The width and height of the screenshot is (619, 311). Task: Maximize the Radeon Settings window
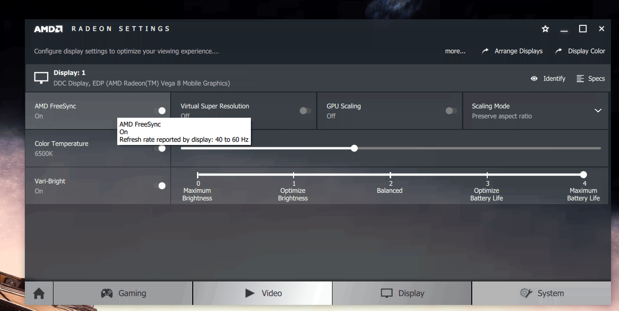[x=583, y=29]
